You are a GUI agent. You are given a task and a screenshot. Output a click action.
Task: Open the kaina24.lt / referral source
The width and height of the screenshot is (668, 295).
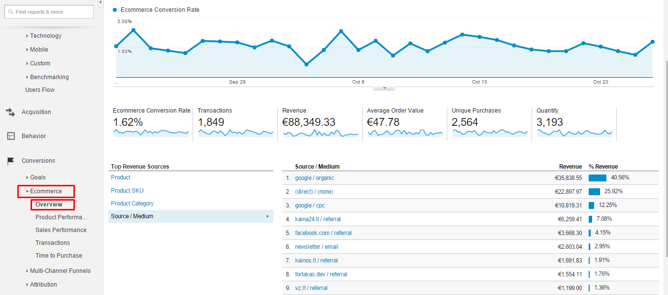[x=318, y=219]
